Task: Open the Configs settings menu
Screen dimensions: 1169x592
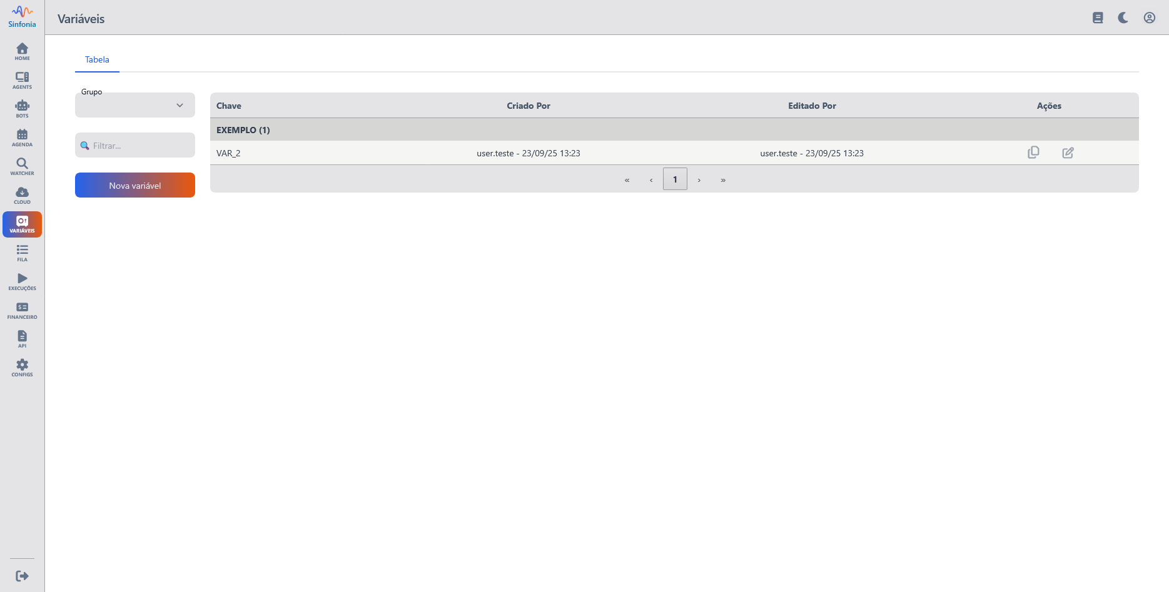Action: pyautogui.click(x=22, y=368)
